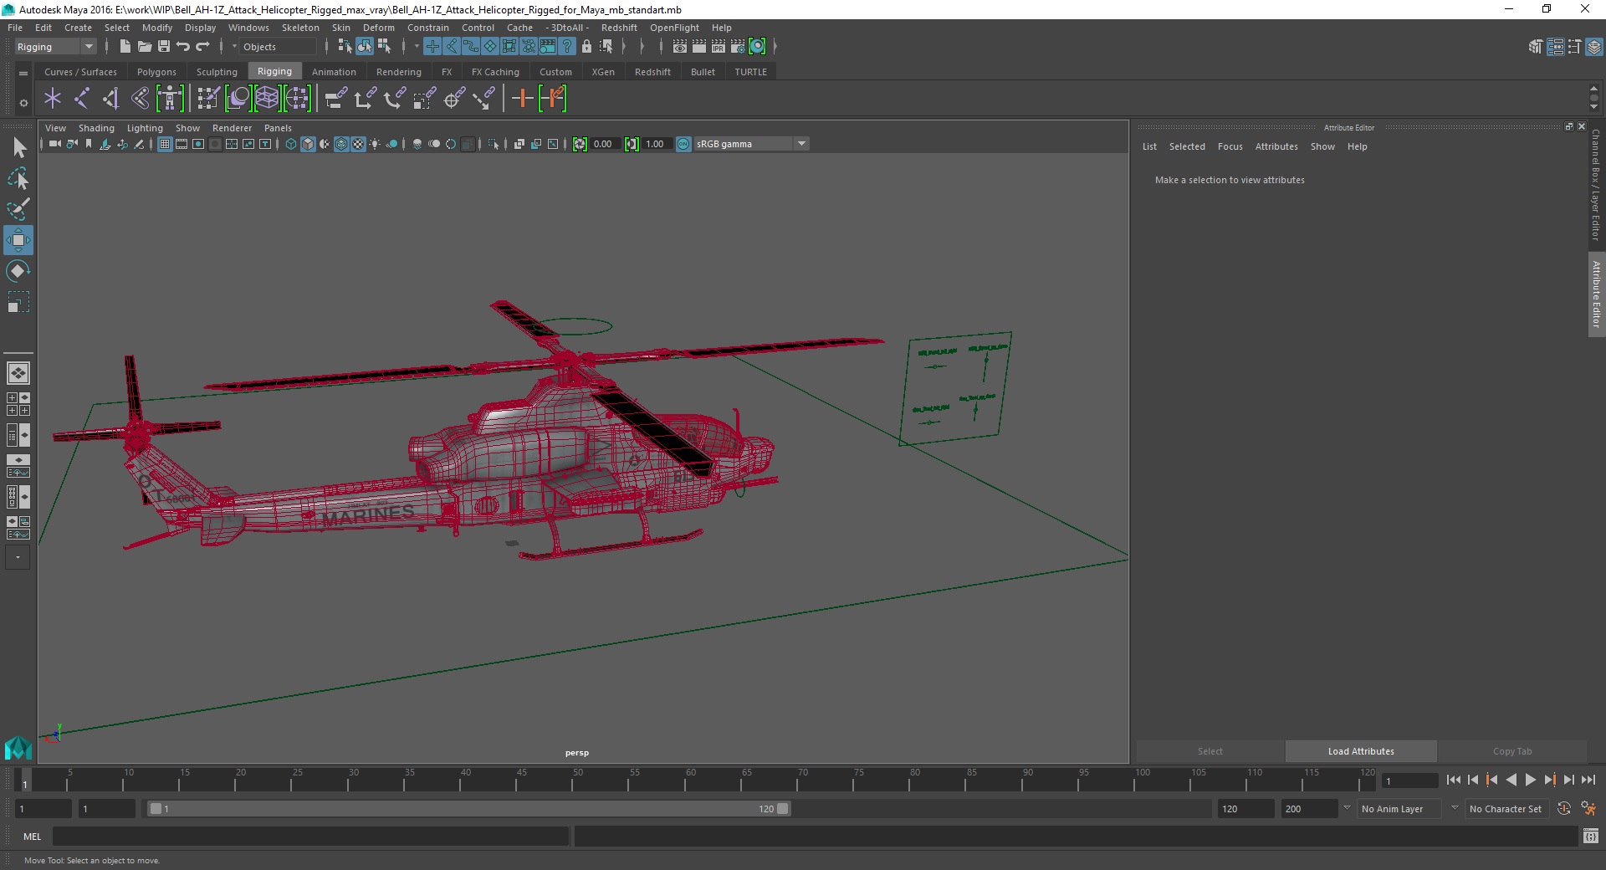Open the HumanIK figure shelf icon
Viewport: 1606px width, 870px height.
170,99
